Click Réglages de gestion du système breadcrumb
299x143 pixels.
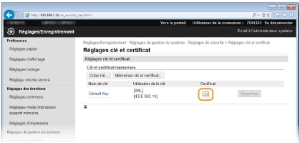click(x=157, y=43)
